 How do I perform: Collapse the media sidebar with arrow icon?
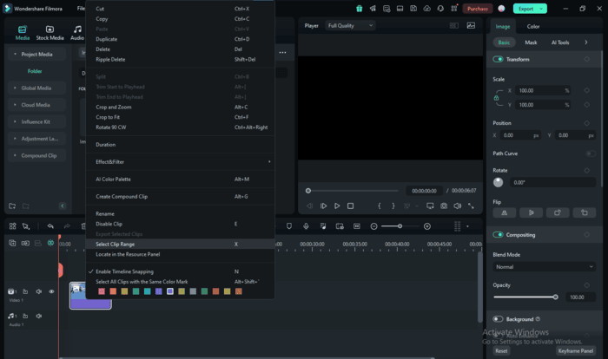click(x=63, y=206)
